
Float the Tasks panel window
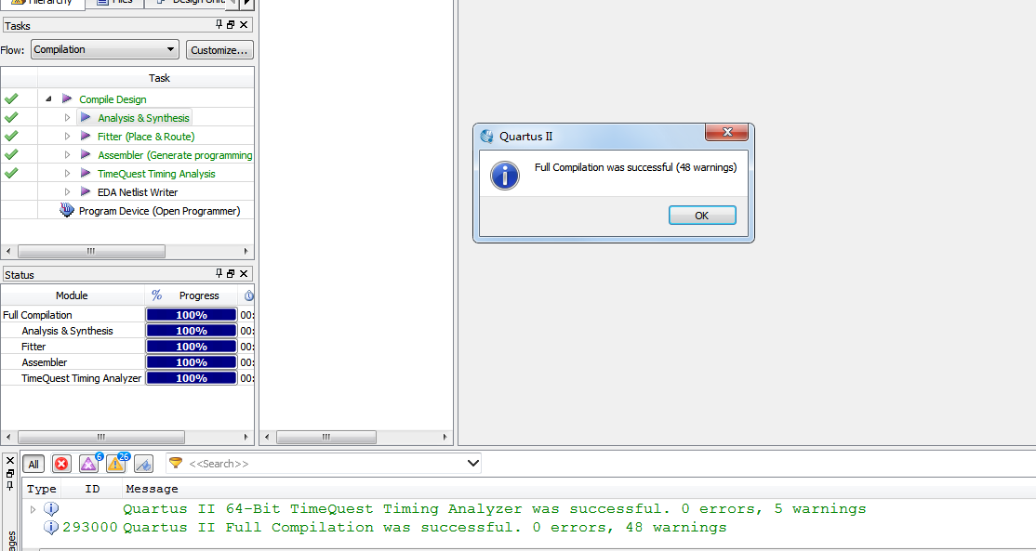click(x=231, y=25)
